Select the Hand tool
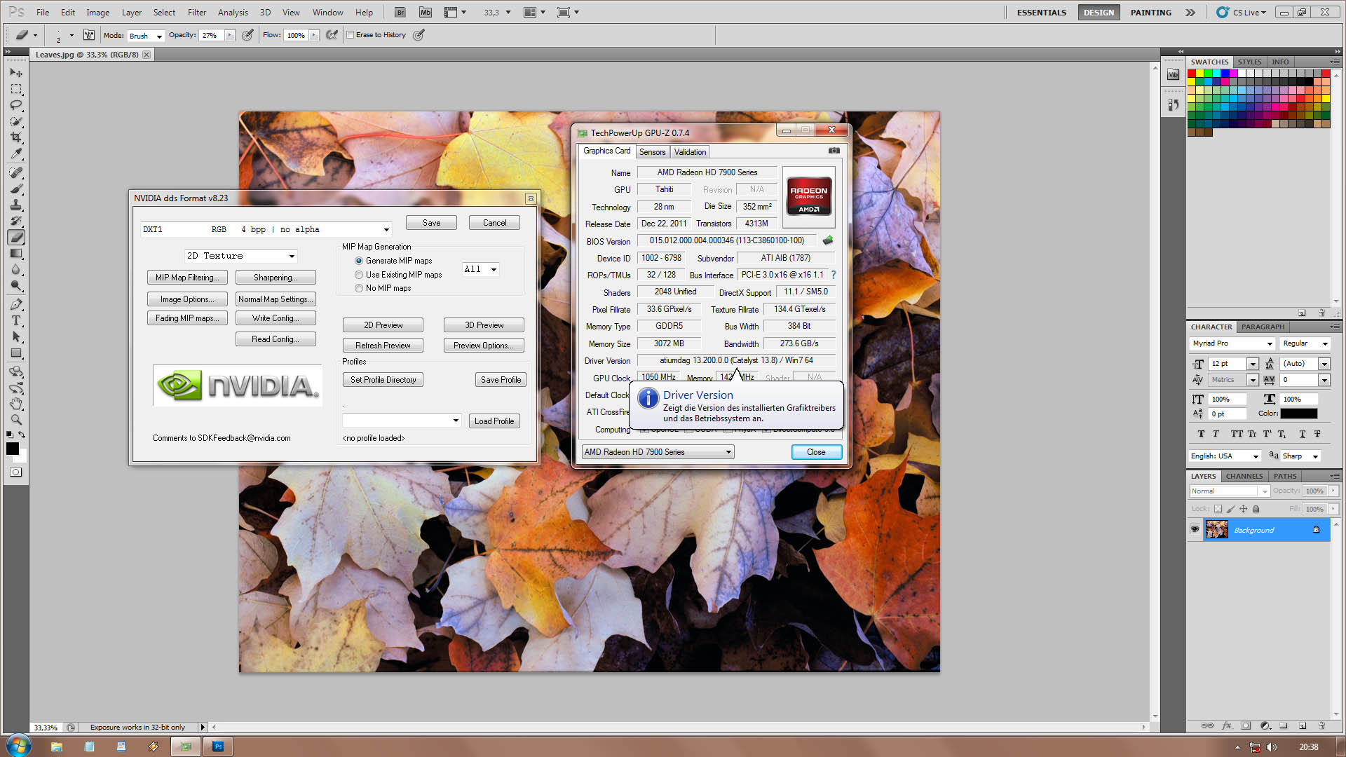 pyautogui.click(x=16, y=404)
